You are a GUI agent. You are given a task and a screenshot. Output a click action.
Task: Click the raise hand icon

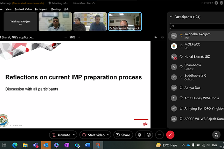pyautogui.click(x=139, y=135)
